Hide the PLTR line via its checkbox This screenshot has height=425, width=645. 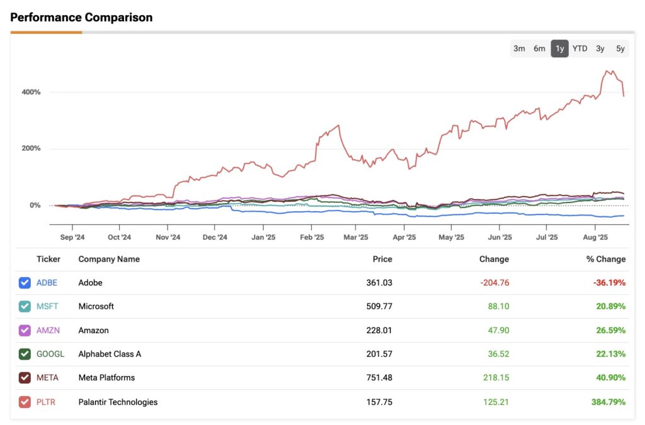pyautogui.click(x=25, y=402)
